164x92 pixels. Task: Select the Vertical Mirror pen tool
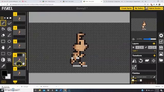point(9,23)
